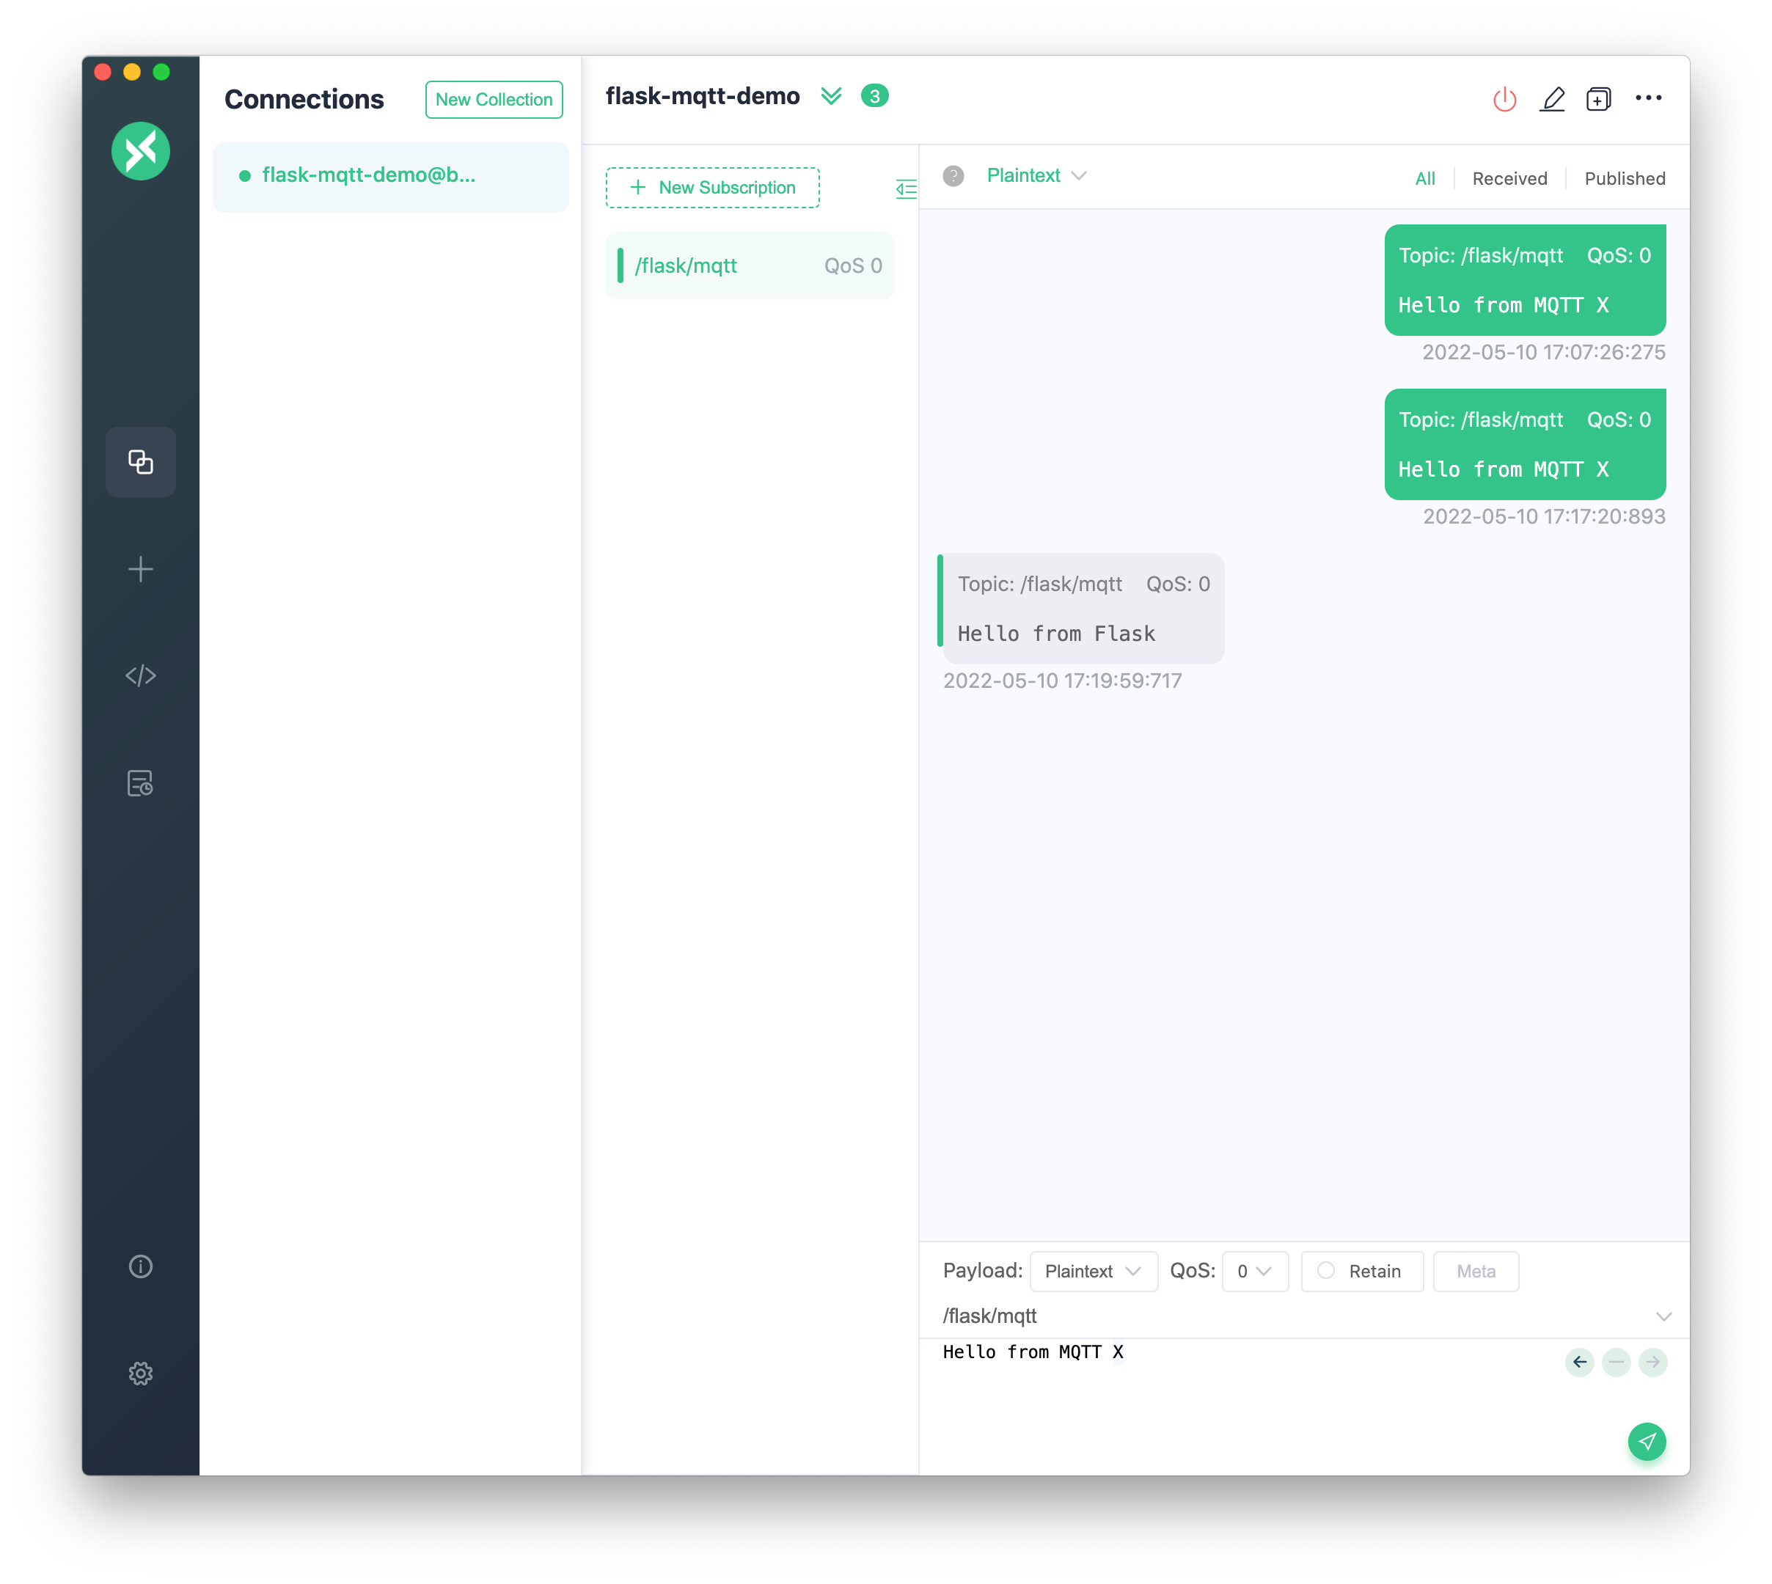The width and height of the screenshot is (1772, 1584).
Task: Switch to the Published tab
Action: 1624,177
